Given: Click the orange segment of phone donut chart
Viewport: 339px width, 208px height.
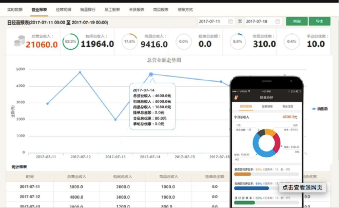Looking at the screenshot, I should [x=270, y=132].
